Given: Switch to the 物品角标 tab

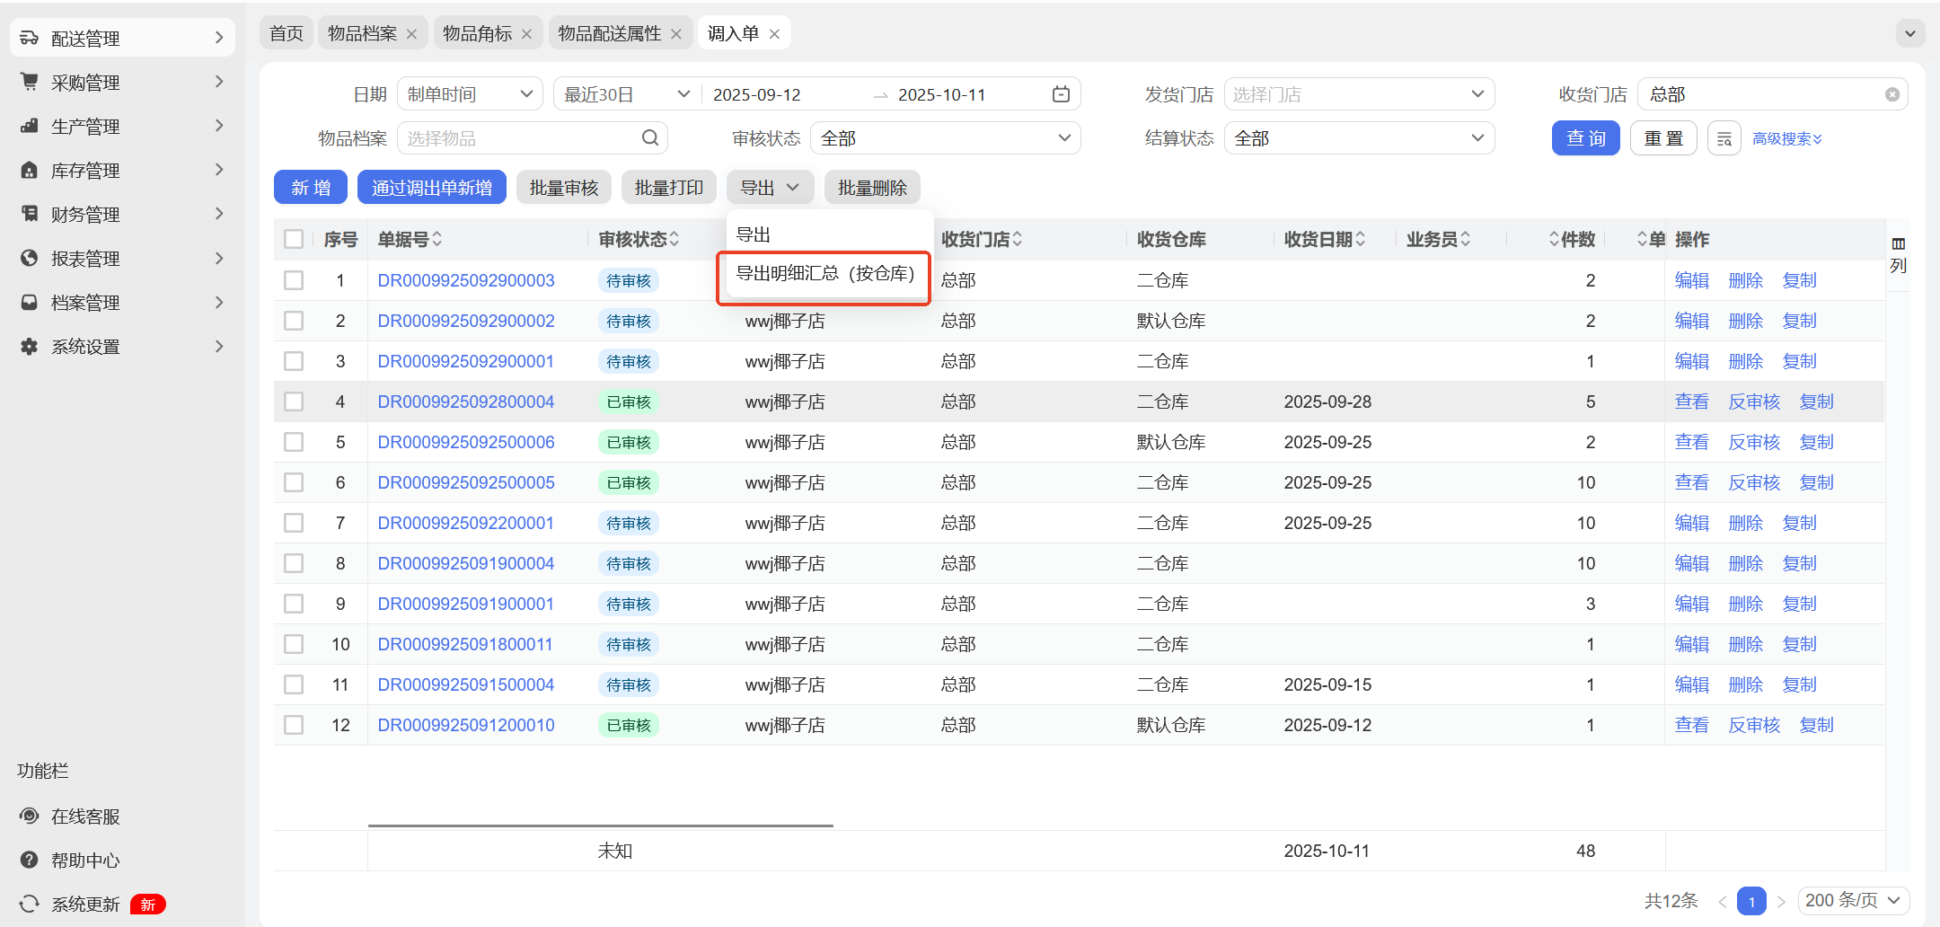Looking at the screenshot, I should click(477, 34).
